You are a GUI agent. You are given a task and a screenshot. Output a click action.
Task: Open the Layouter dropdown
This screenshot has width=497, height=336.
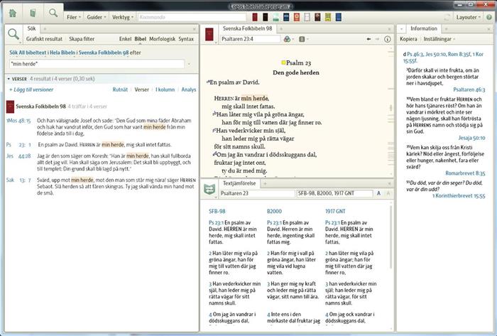469,17
